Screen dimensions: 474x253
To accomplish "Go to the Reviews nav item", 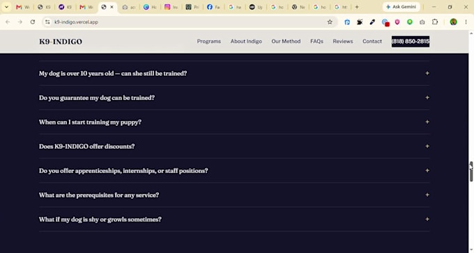I will click(x=343, y=41).
